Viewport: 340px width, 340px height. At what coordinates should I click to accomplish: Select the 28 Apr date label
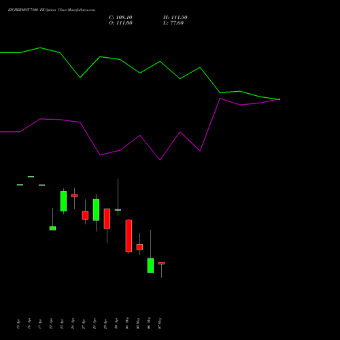(x=95, y=324)
